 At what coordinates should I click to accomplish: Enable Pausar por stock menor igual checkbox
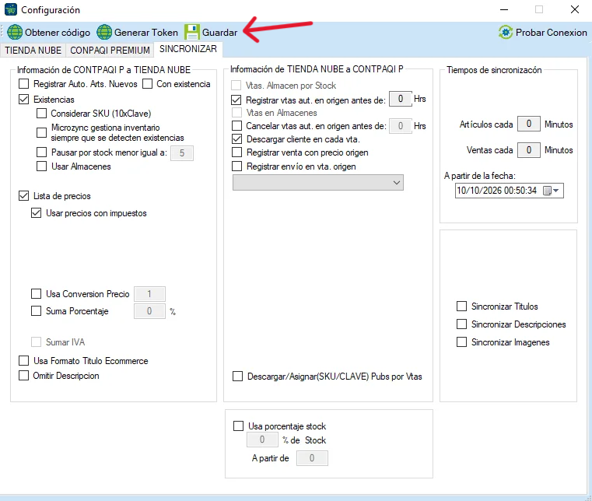[x=41, y=152]
